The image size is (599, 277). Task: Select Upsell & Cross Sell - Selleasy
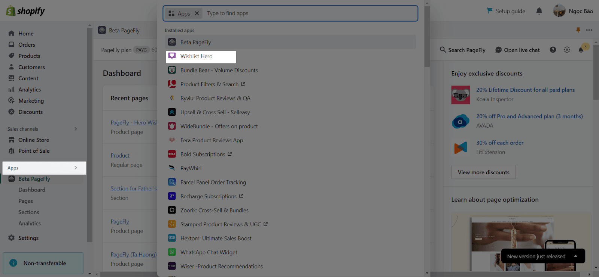click(215, 112)
